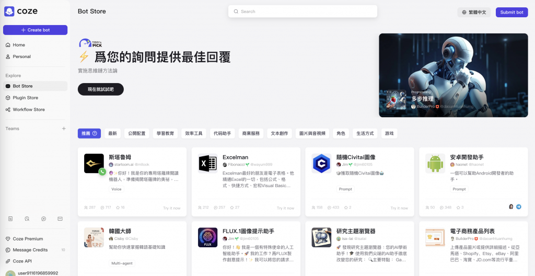This screenshot has width=535, height=276.
Task: Click the Voice tag on 斯塔魯姆 card
Action: click(x=117, y=189)
